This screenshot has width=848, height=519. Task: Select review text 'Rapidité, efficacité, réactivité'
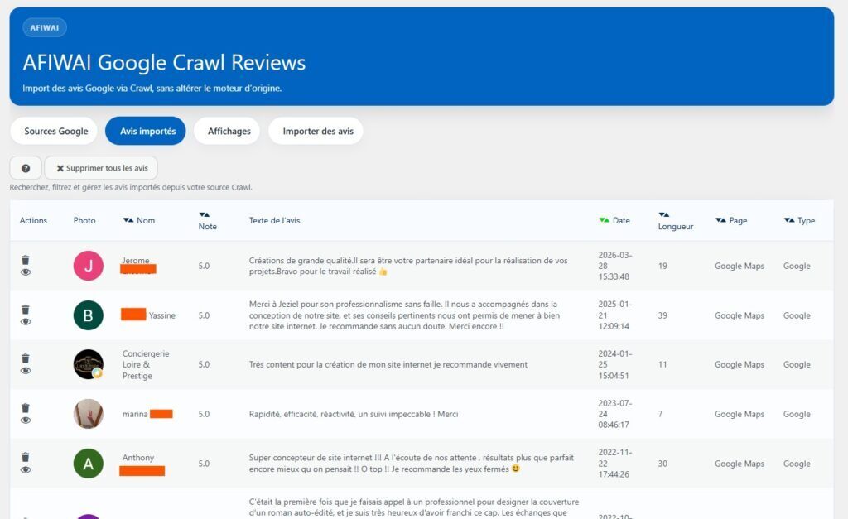[x=353, y=414]
